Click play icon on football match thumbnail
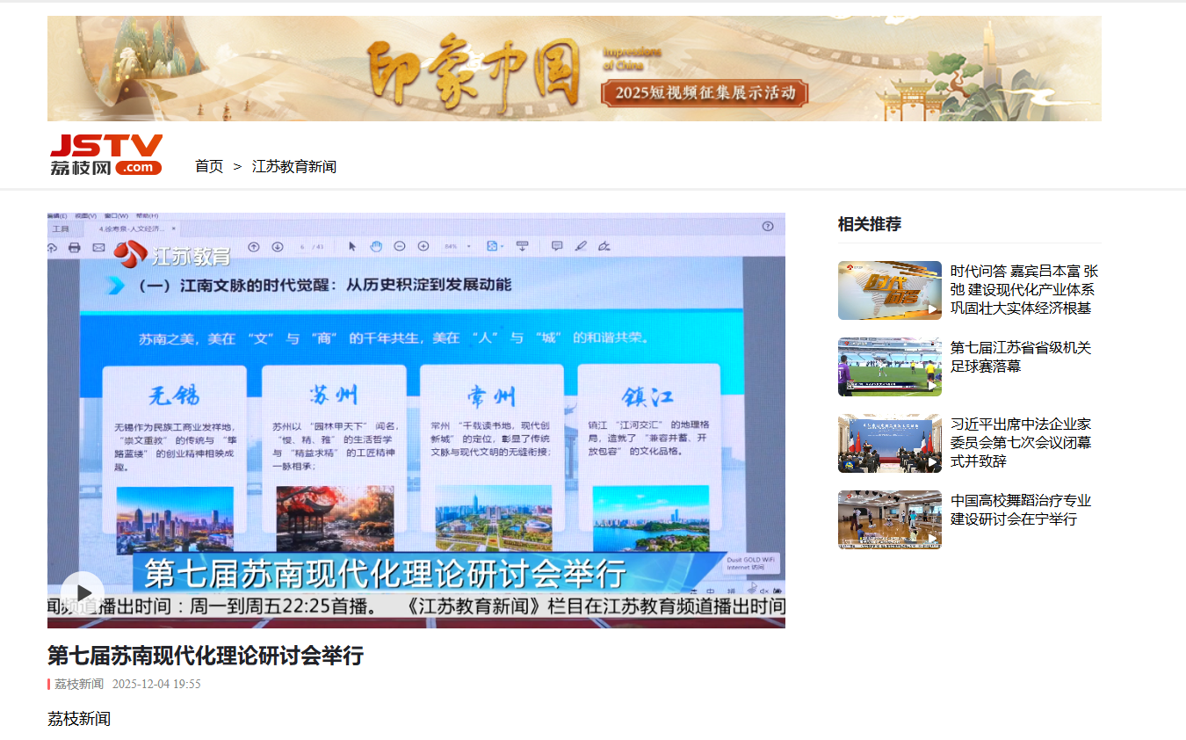1186x740 pixels. click(x=932, y=386)
